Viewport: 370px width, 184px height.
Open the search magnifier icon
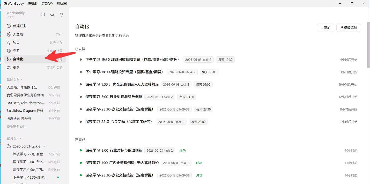(52, 15)
